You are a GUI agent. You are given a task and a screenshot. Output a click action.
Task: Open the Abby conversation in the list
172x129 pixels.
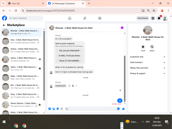click(x=21, y=77)
